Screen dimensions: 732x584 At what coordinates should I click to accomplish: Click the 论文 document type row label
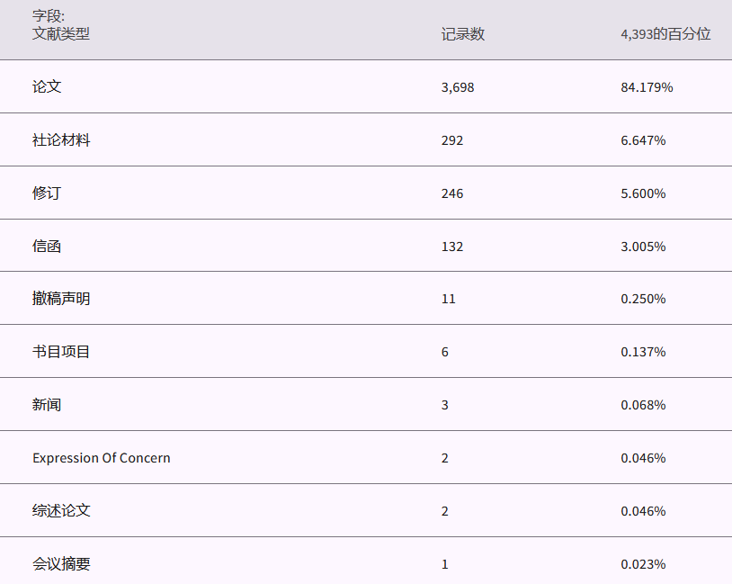click(47, 87)
